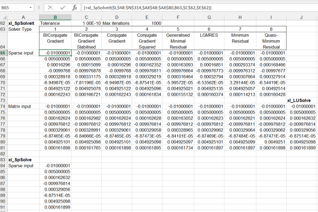Click the Quasi-Minimum Residual header cell
The height and width of the screenshot is (212, 318).
pyautogui.click(x=271, y=41)
